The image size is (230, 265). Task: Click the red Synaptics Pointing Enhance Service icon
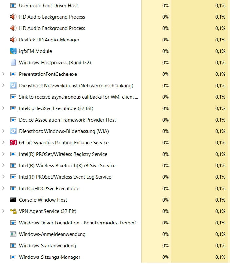pyautogui.click(x=13, y=143)
